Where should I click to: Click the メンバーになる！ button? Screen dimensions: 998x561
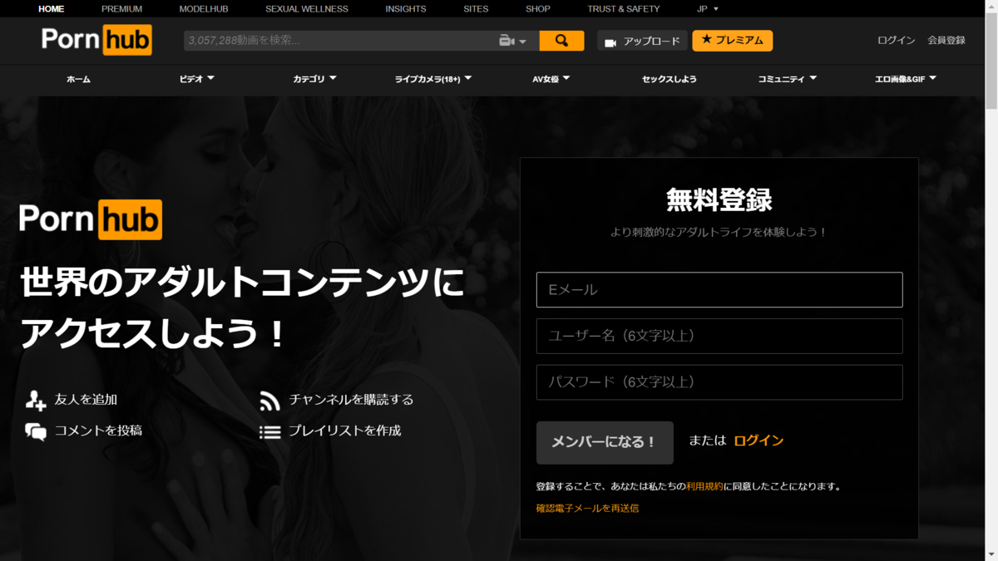pyautogui.click(x=605, y=442)
